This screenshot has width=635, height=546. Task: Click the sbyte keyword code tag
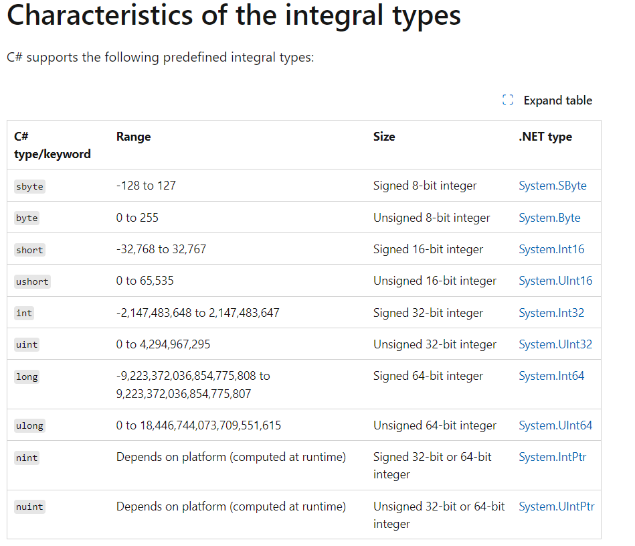(x=29, y=187)
